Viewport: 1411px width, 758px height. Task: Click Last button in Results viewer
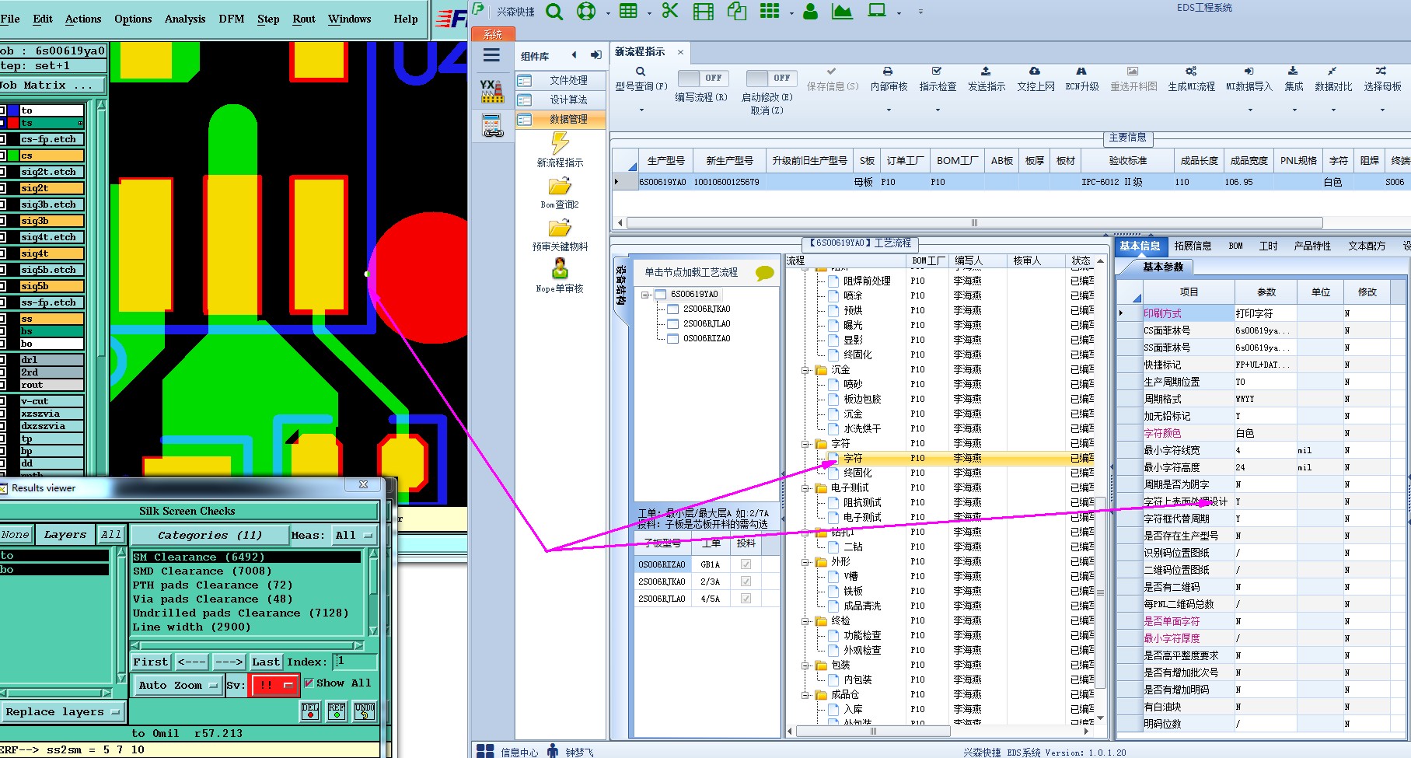[x=265, y=662]
